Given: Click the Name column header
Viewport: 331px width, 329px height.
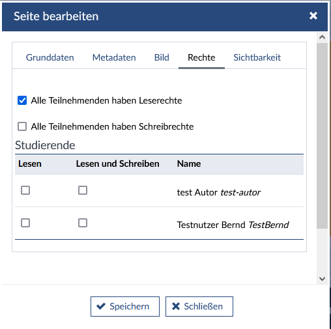Looking at the screenshot, I should [189, 164].
